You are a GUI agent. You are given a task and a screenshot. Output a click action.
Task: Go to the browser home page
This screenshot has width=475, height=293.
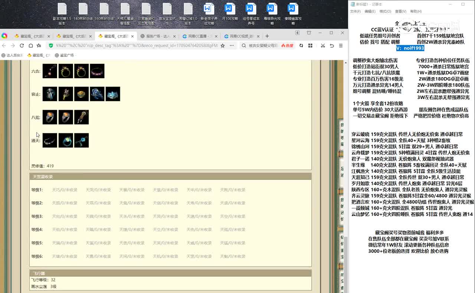[30, 46]
